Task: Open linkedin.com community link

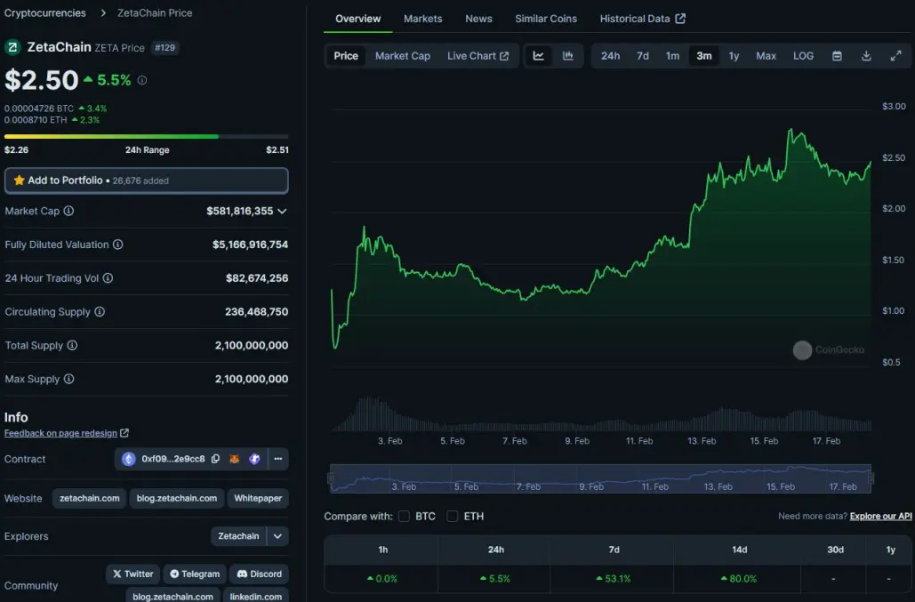Action: pyautogui.click(x=255, y=596)
